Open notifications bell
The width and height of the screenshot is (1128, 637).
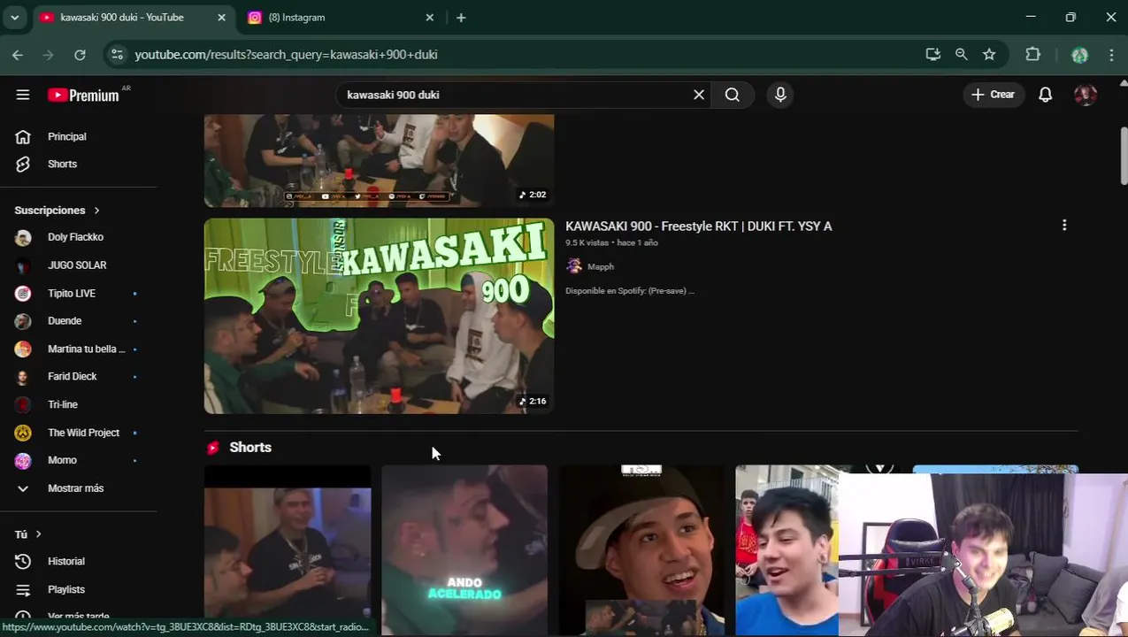1046,95
